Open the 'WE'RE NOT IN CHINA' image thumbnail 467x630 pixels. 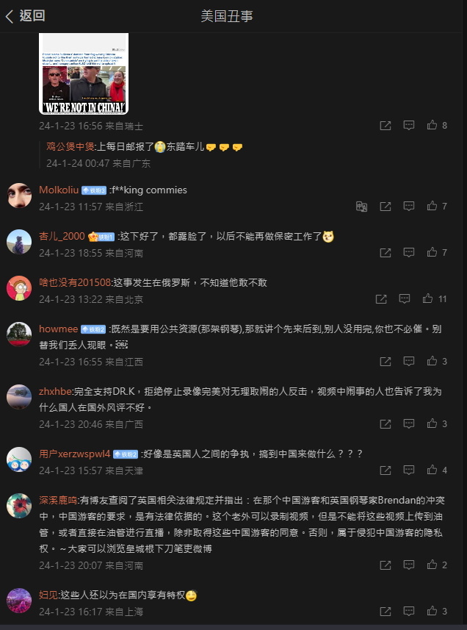pos(84,74)
